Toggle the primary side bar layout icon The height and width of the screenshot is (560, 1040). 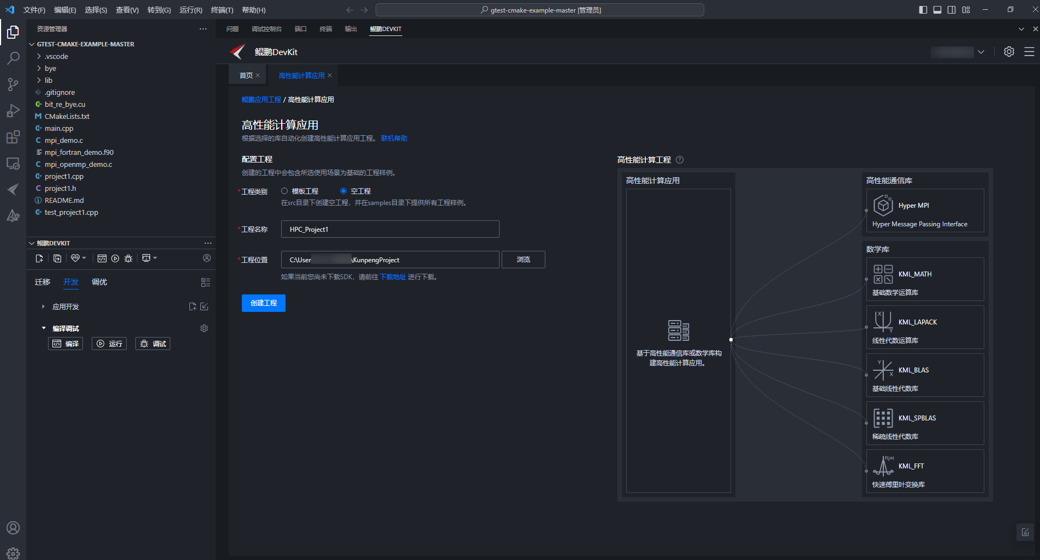923,10
